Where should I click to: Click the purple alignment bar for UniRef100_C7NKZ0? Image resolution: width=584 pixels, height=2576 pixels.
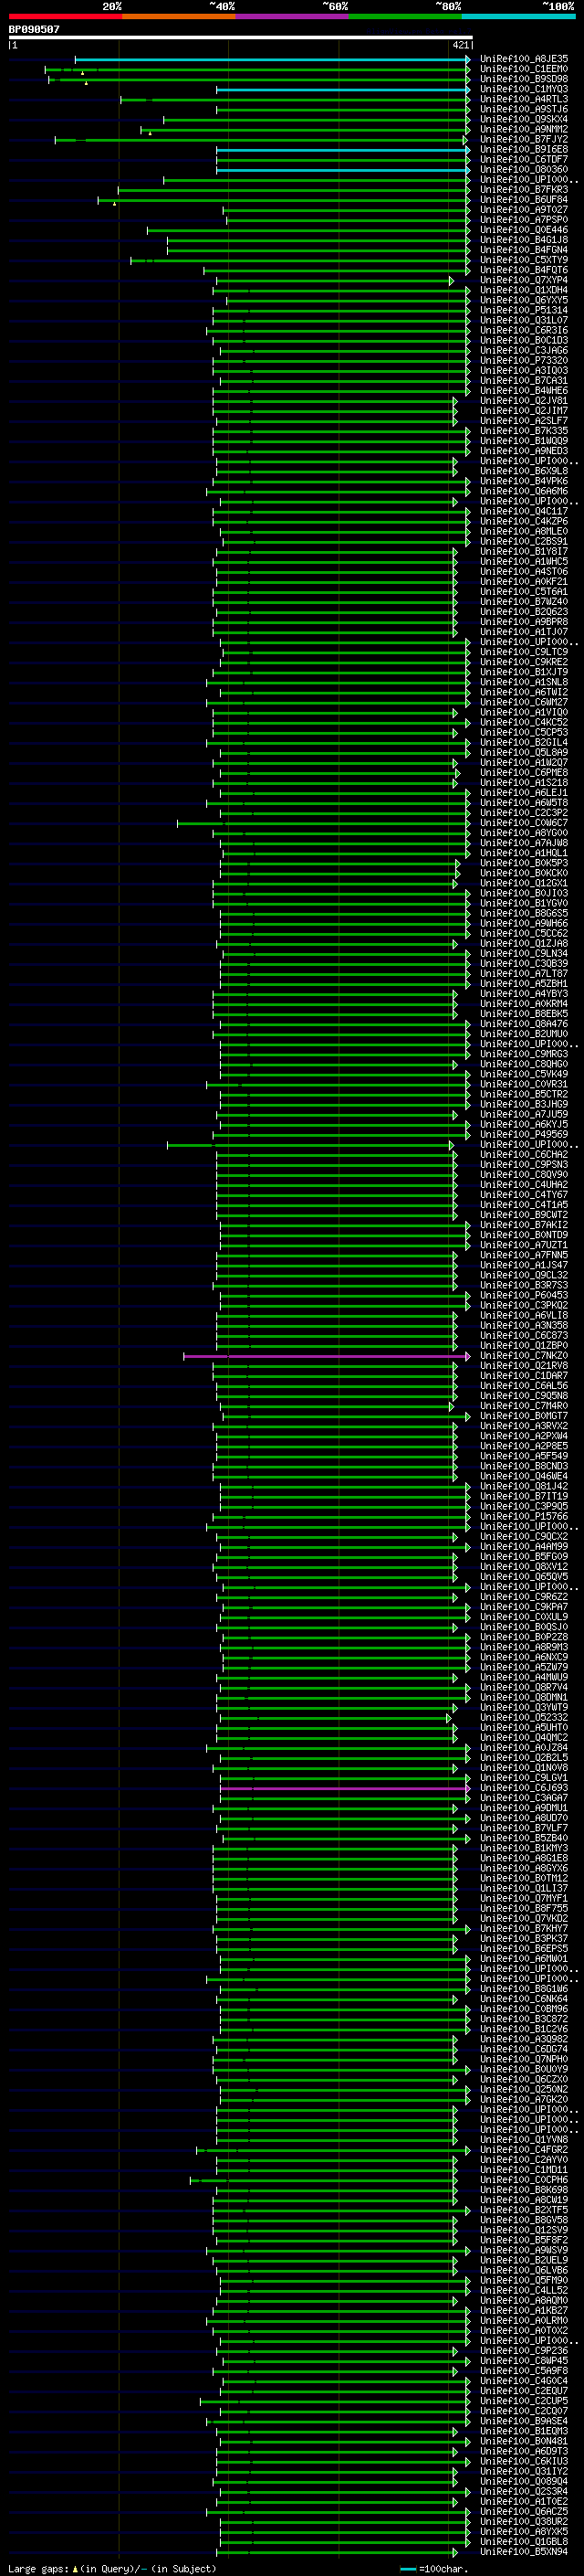pos(327,1356)
